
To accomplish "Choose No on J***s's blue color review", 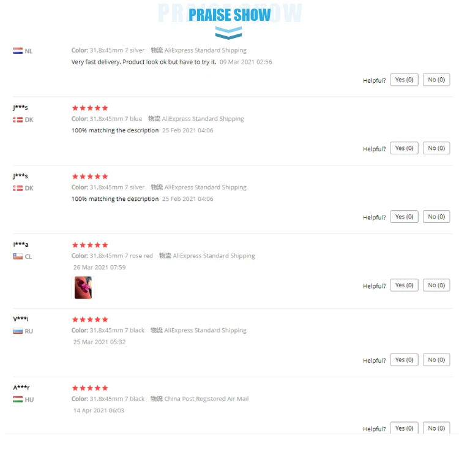I will point(436,148).
